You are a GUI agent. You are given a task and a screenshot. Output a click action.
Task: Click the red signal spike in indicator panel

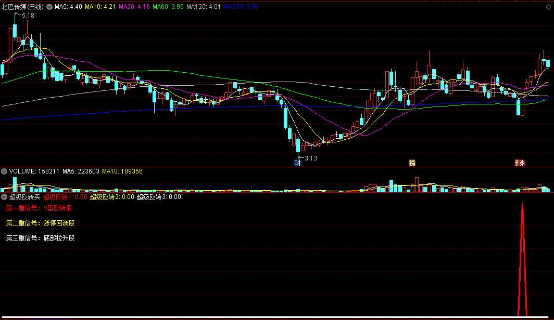coord(523,260)
